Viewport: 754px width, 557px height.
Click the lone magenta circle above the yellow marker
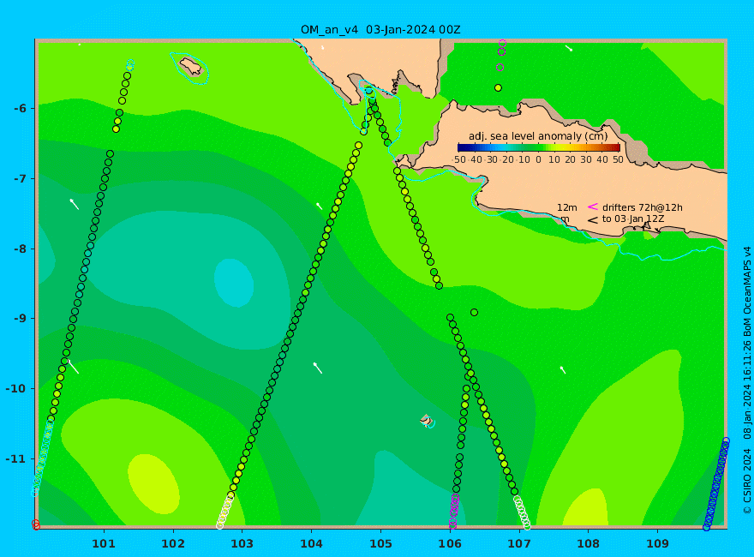pos(500,68)
